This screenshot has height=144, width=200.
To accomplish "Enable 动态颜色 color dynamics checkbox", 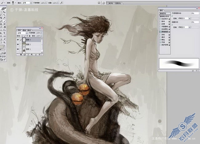I will pyautogui.click(x=161, y=29).
